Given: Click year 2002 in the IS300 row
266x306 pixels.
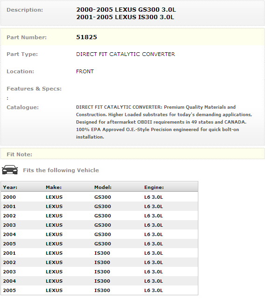Looking at the screenshot, I should 9,263.
